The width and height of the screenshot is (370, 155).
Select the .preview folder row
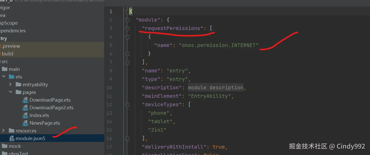coord(52,46)
